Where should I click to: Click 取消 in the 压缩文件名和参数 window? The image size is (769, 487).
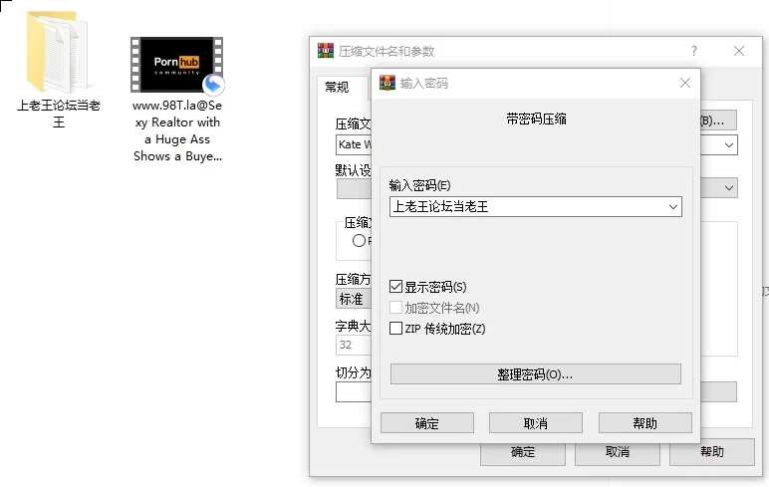pos(618,454)
